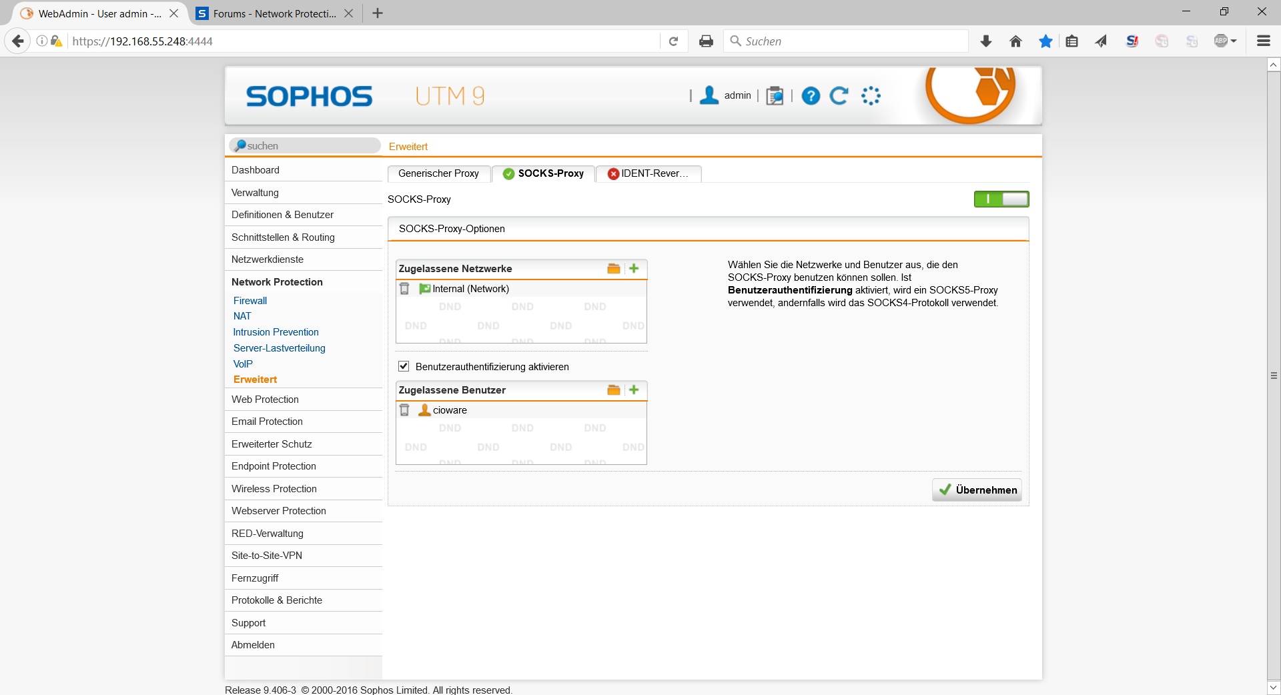Go to browser home icon
This screenshot has width=1281, height=695.
pyautogui.click(x=1015, y=41)
